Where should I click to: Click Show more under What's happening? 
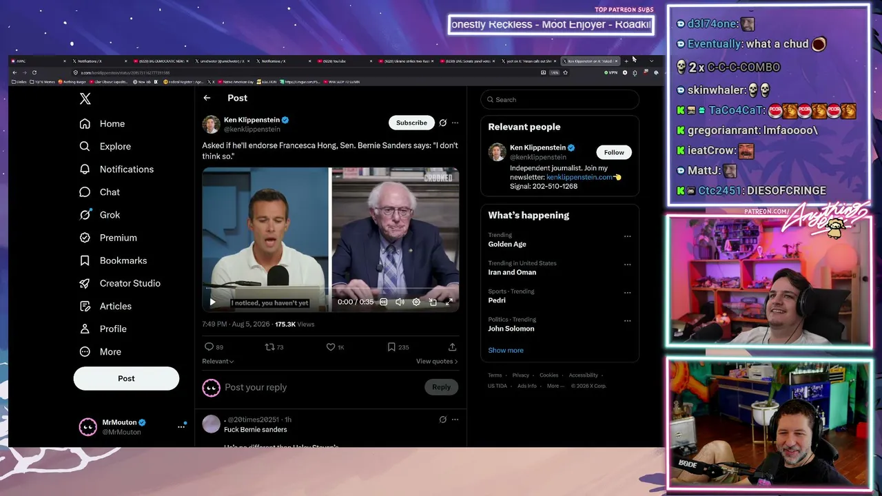[x=506, y=350]
